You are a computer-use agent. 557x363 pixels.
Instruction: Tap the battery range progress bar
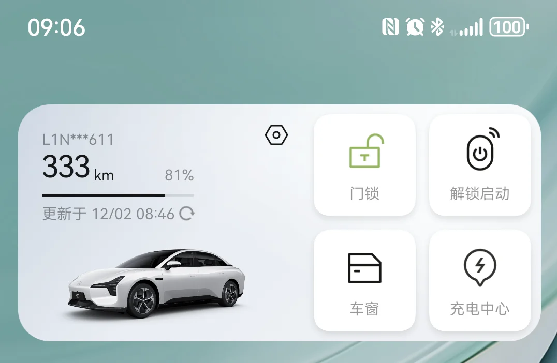pyautogui.click(x=118, y=195)
